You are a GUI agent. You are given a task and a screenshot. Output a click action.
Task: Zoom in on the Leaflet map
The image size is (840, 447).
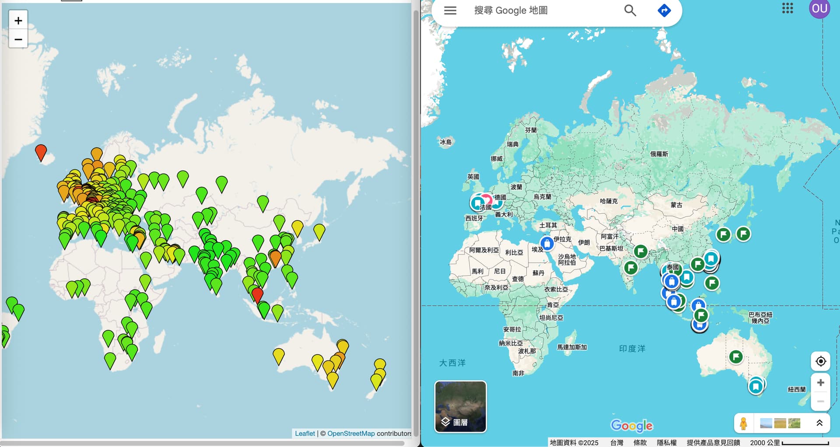pos(18,21)
